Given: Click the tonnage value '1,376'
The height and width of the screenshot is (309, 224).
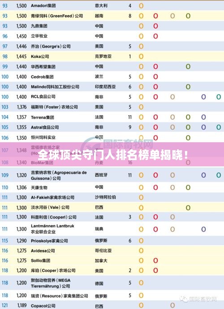Looking at the screenshot, I should [22, 107].
